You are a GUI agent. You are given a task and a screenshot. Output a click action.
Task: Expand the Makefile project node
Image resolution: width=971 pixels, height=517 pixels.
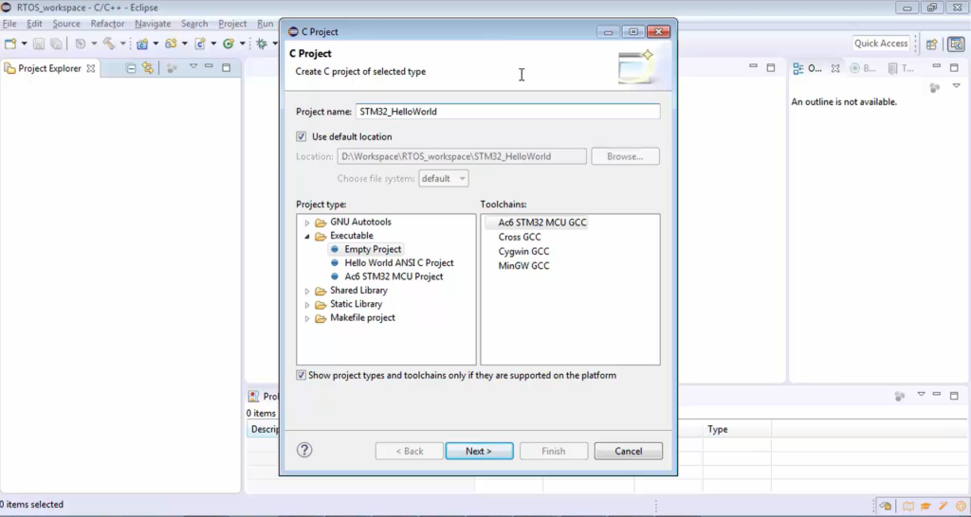(307, 318)
